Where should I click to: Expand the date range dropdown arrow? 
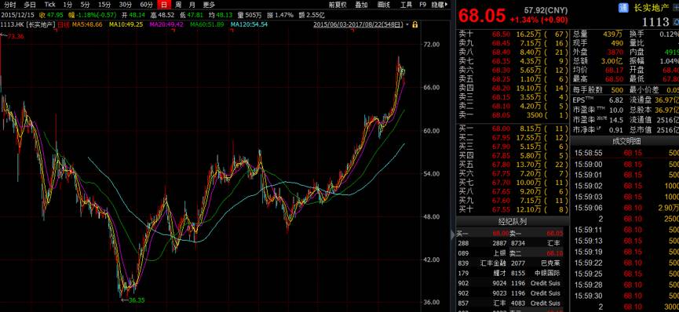coord(407,24)
